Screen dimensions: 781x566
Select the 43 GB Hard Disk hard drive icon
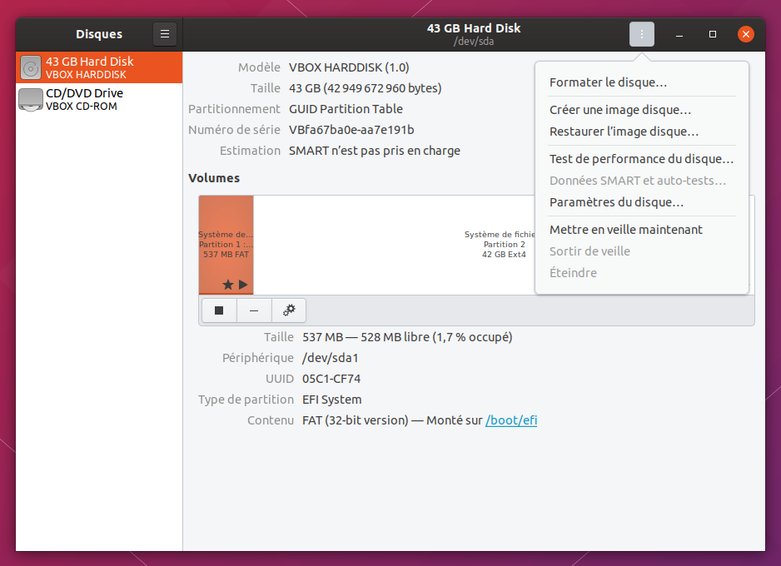tap(30, 67)
